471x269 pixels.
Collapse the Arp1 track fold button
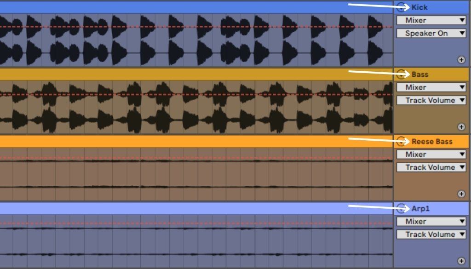pyautogui.click(x=401, y=208)
